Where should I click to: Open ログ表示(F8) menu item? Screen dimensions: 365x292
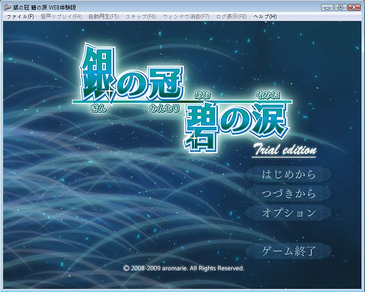point(231,17)
